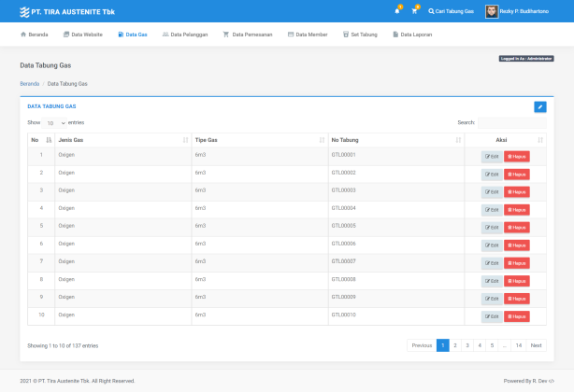Open Data Laporan menu
The image size is (574, 392).
pos(412,35)
